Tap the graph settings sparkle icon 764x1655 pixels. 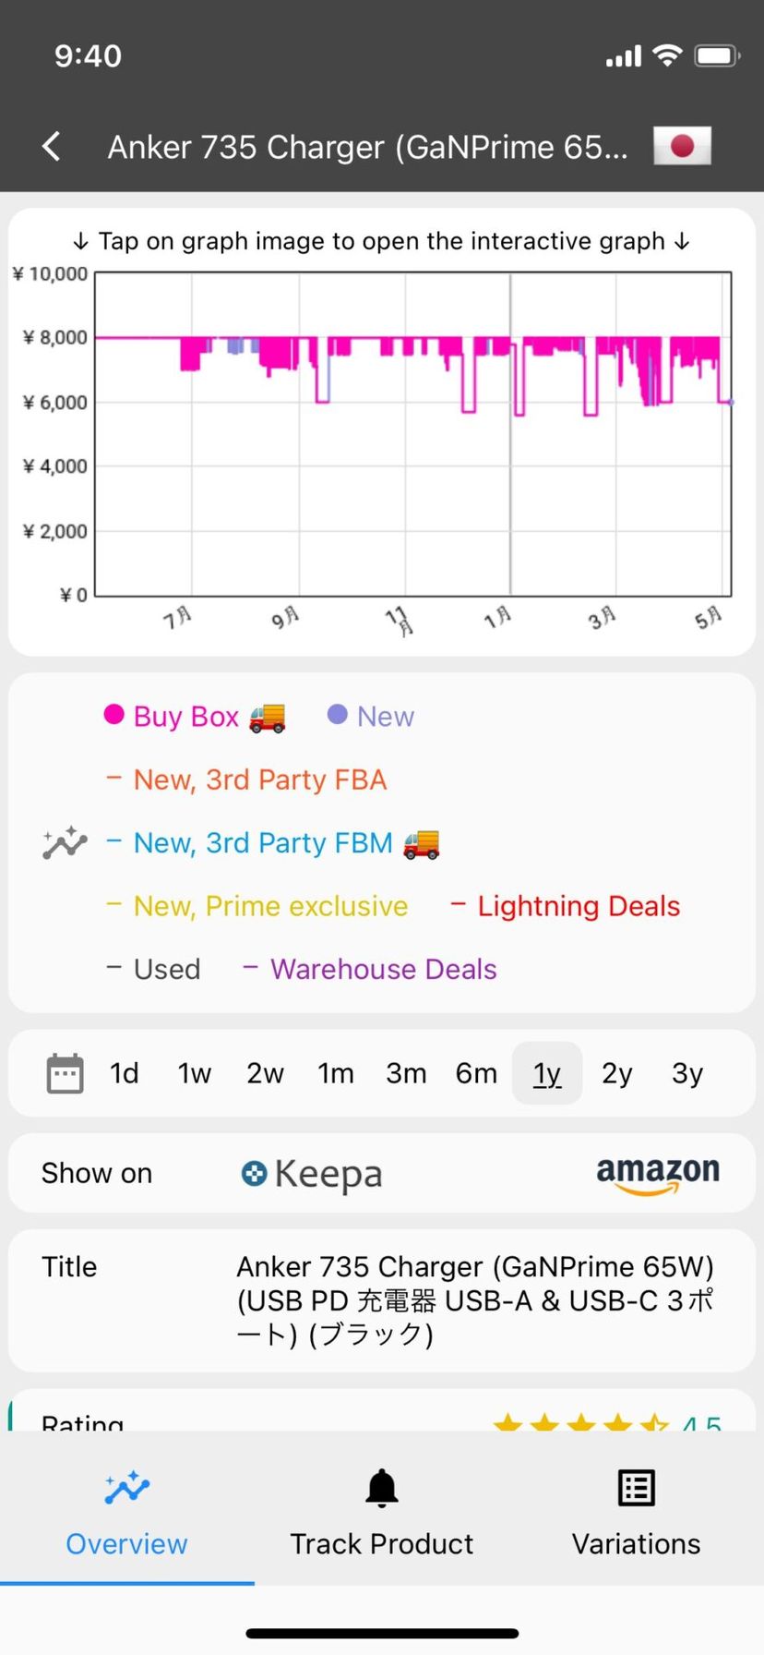click(65, 842)
